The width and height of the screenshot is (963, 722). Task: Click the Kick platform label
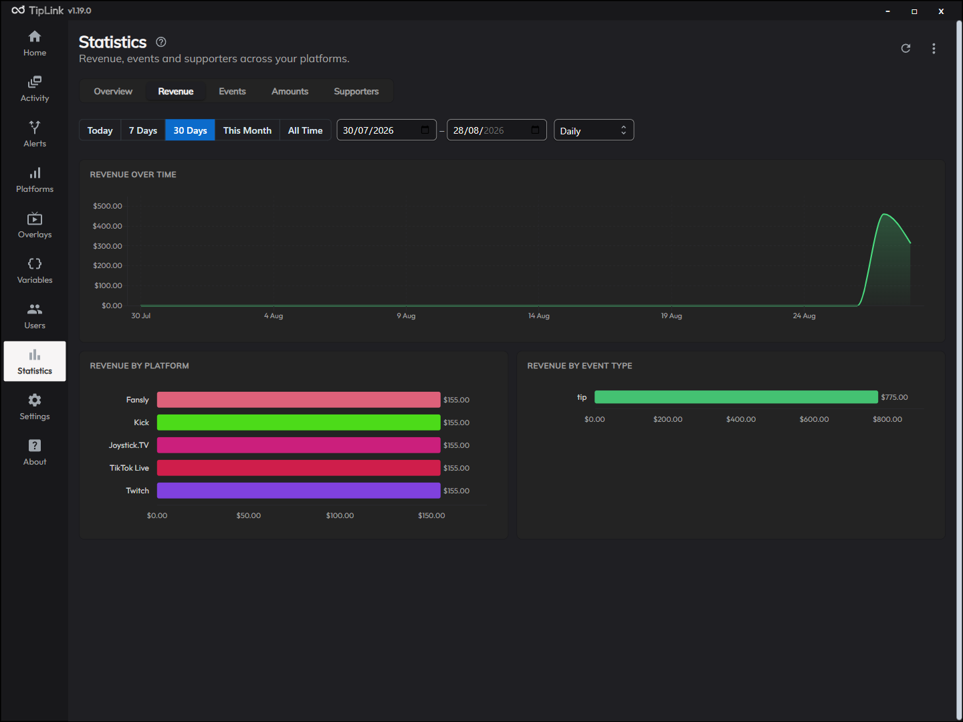tap(141, 423)
